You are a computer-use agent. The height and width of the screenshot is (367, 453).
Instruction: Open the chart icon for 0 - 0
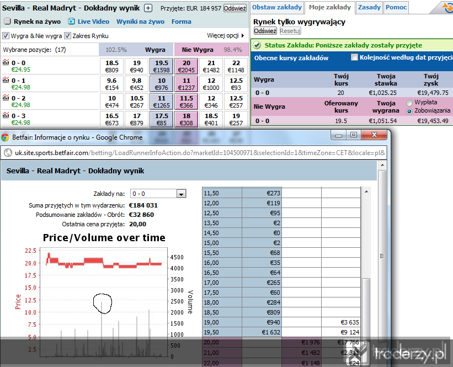pos(6,62)
